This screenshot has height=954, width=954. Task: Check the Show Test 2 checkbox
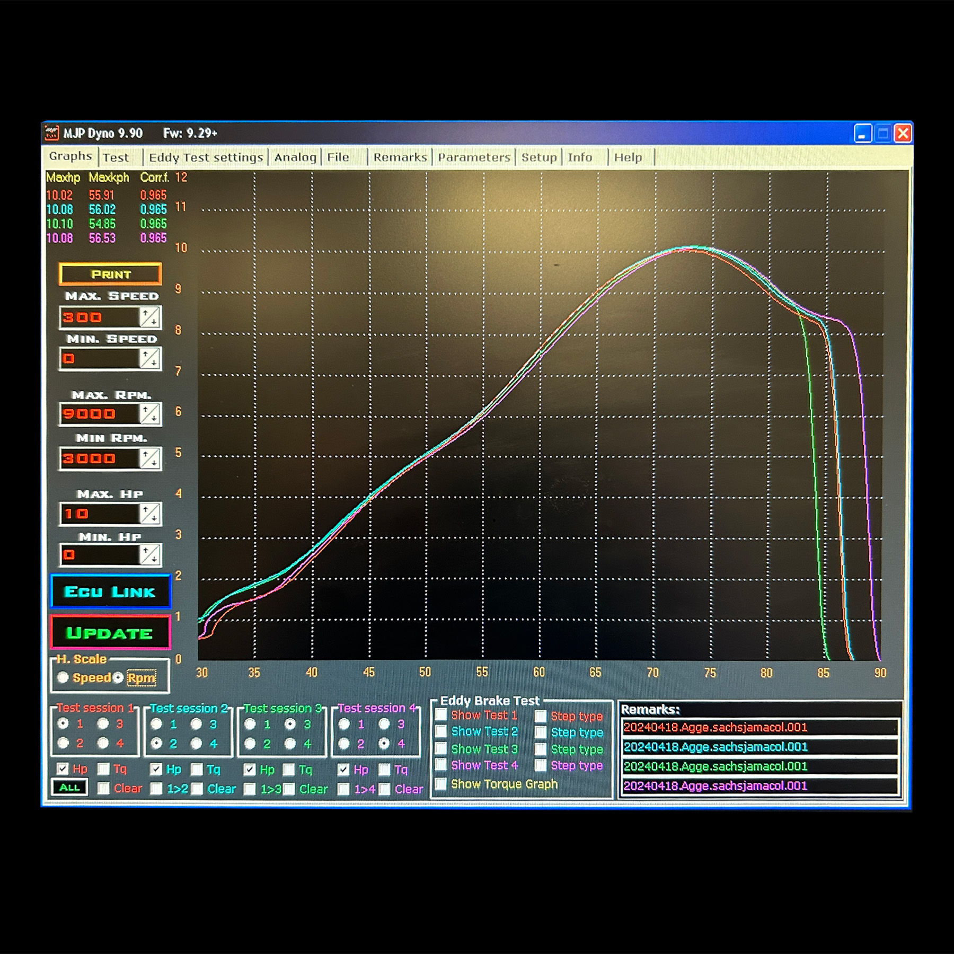click(x=440, y=731)
